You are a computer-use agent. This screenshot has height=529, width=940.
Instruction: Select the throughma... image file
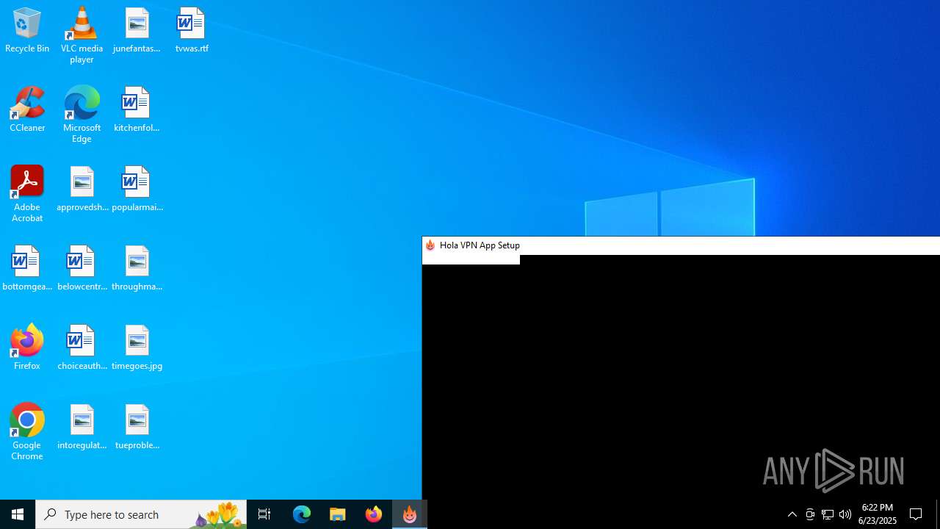(137, 268)
